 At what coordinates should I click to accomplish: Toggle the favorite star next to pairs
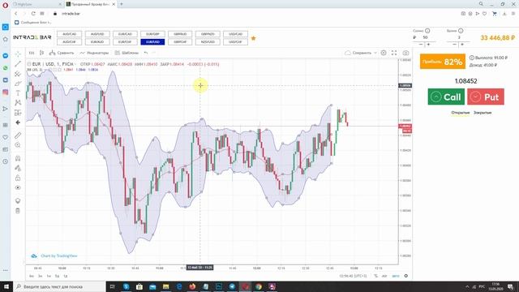click(x=254, y=38)
